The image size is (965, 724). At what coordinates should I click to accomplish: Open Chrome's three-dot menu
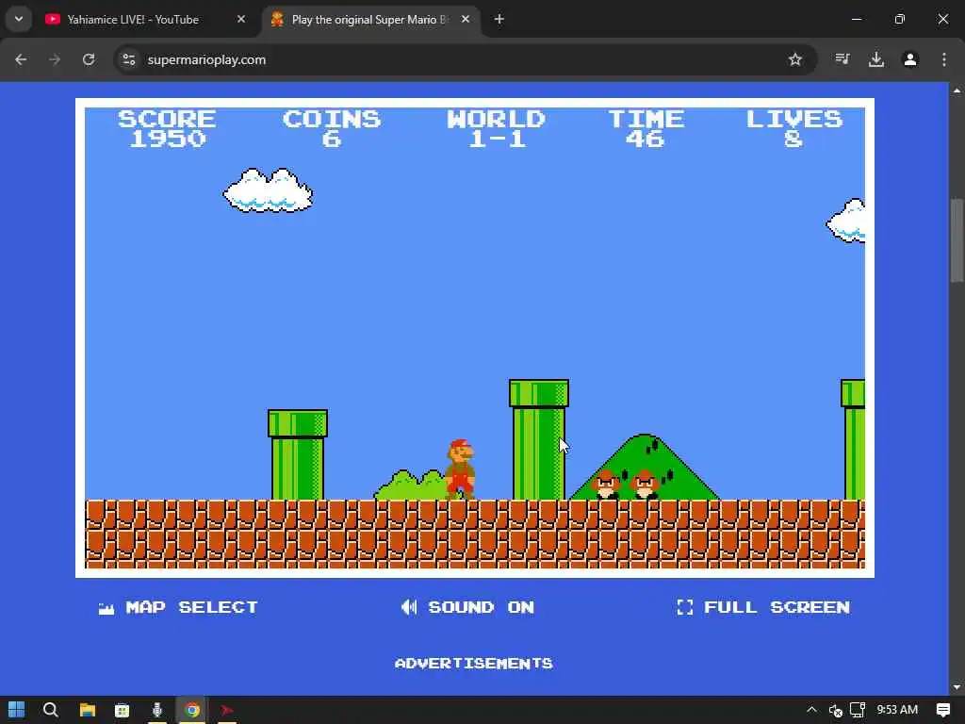[x=944, y=59]
